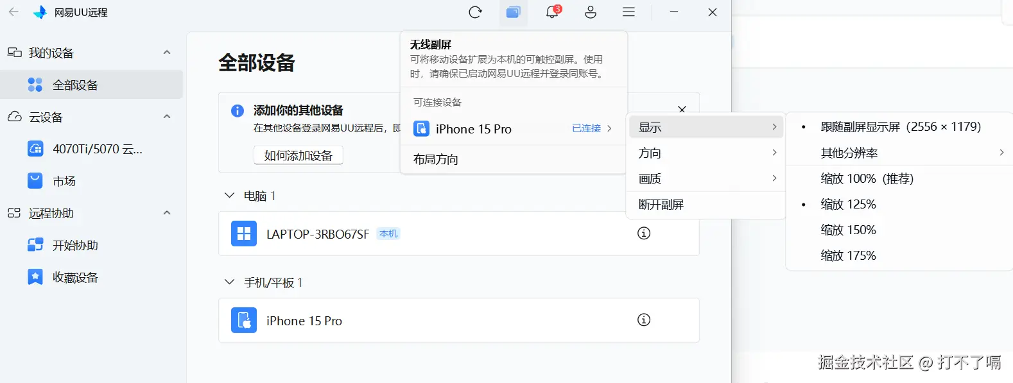Click the iPhone 15 Pro device list icon
The height and width of the screenshot is (383, 1013).
point(244,320)
